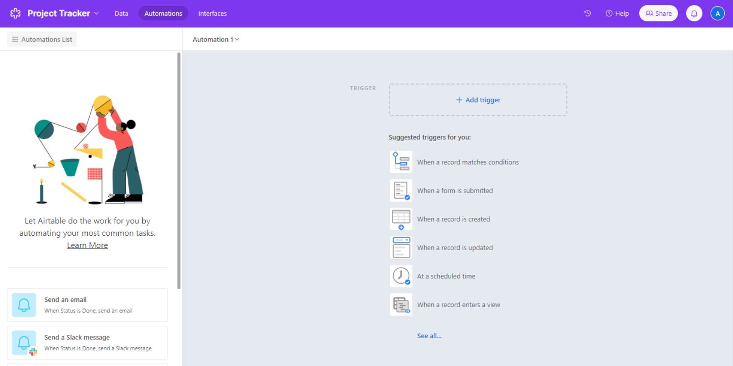Screen dimensions: 733x366
Task: Toggle the Automations List panel
Action: point(42,39)
